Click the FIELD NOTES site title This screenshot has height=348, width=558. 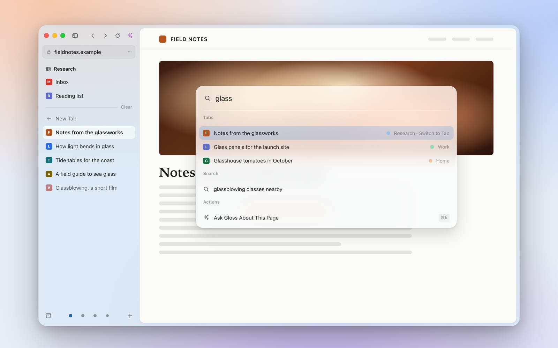189,39
